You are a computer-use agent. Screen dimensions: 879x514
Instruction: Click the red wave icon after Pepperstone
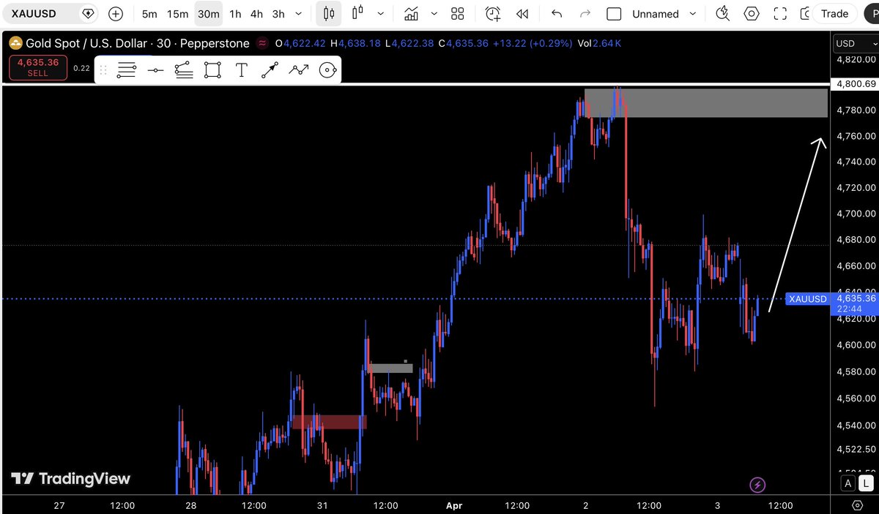tap(262, 44)
